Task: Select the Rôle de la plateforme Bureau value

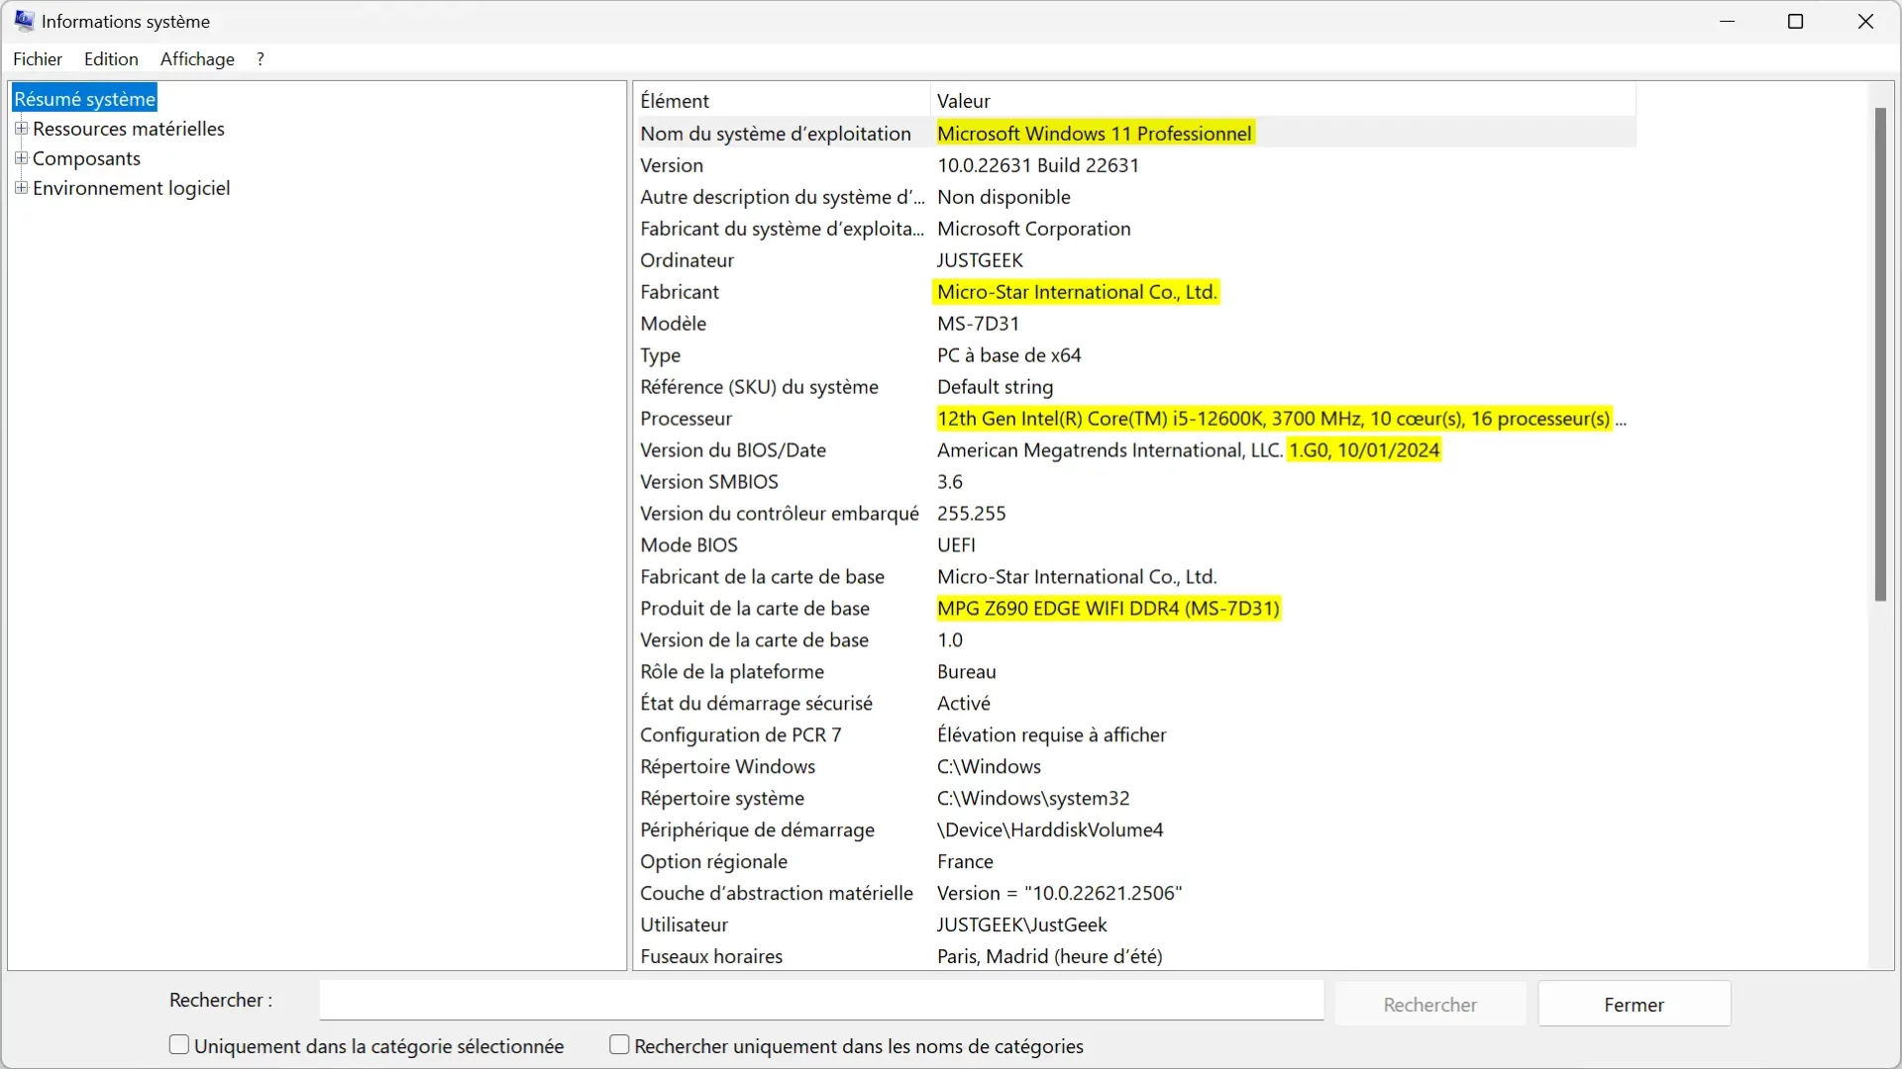Action: coord(966,672)
